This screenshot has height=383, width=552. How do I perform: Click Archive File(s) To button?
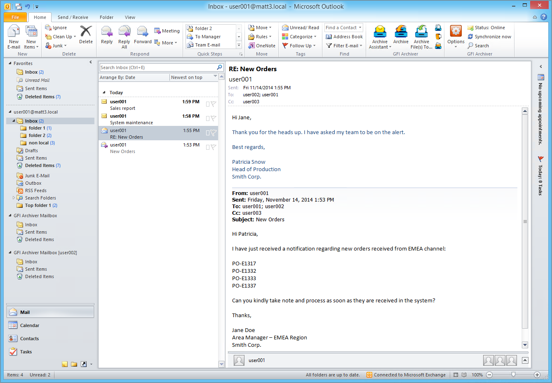tap(421, 37)
